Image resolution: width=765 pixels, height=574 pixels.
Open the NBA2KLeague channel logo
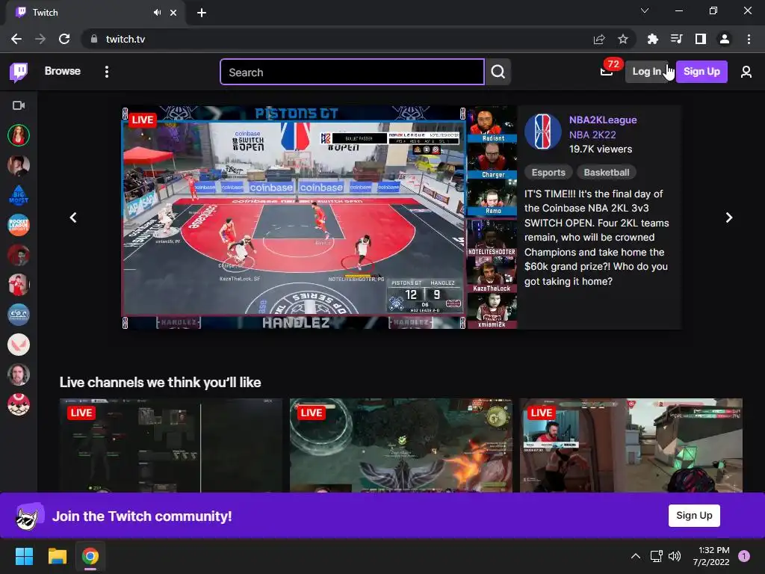542,132
